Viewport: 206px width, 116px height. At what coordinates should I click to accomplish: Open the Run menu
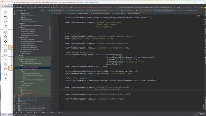pos(46,5)
